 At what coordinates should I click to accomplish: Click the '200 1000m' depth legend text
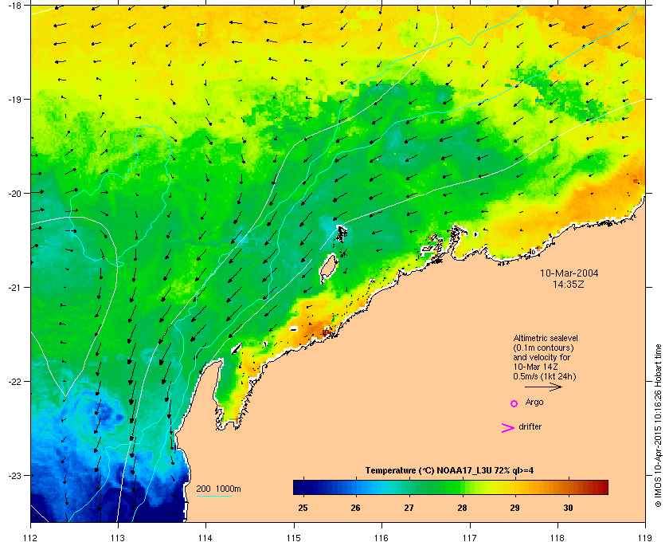pyautogui.click(x=218, y=489)
